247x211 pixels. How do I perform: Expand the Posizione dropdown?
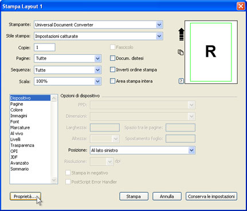(191, 150)
